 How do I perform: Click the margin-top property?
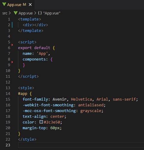(x=34, y=128)
